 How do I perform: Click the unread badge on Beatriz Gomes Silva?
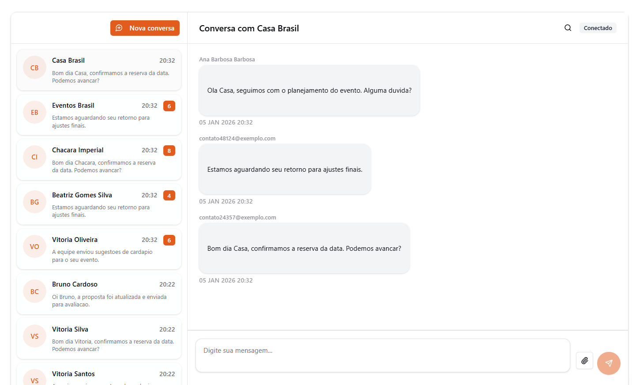tap(169, 195)
